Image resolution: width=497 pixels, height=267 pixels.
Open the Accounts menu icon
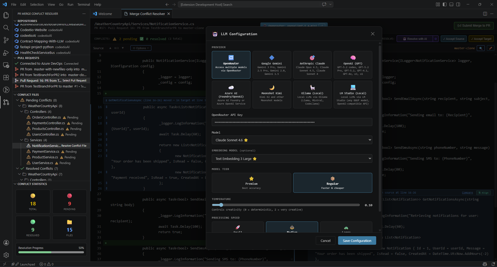coord(6,243)
